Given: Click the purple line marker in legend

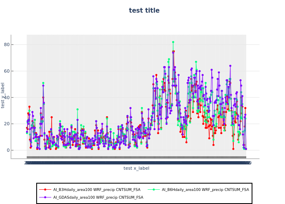Looking at the screenshot, I should click(x=45, y=197).
